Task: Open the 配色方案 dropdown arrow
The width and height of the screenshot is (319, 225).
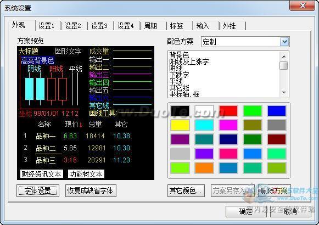Action: click(284, 42)
